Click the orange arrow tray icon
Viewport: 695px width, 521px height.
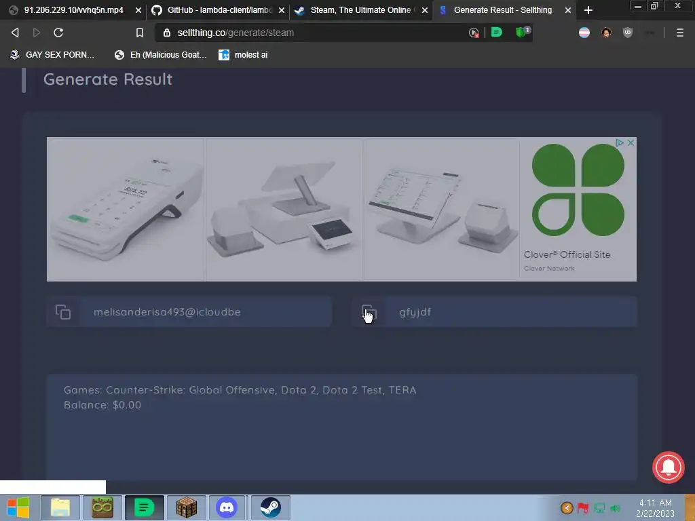tap(567, 507)
